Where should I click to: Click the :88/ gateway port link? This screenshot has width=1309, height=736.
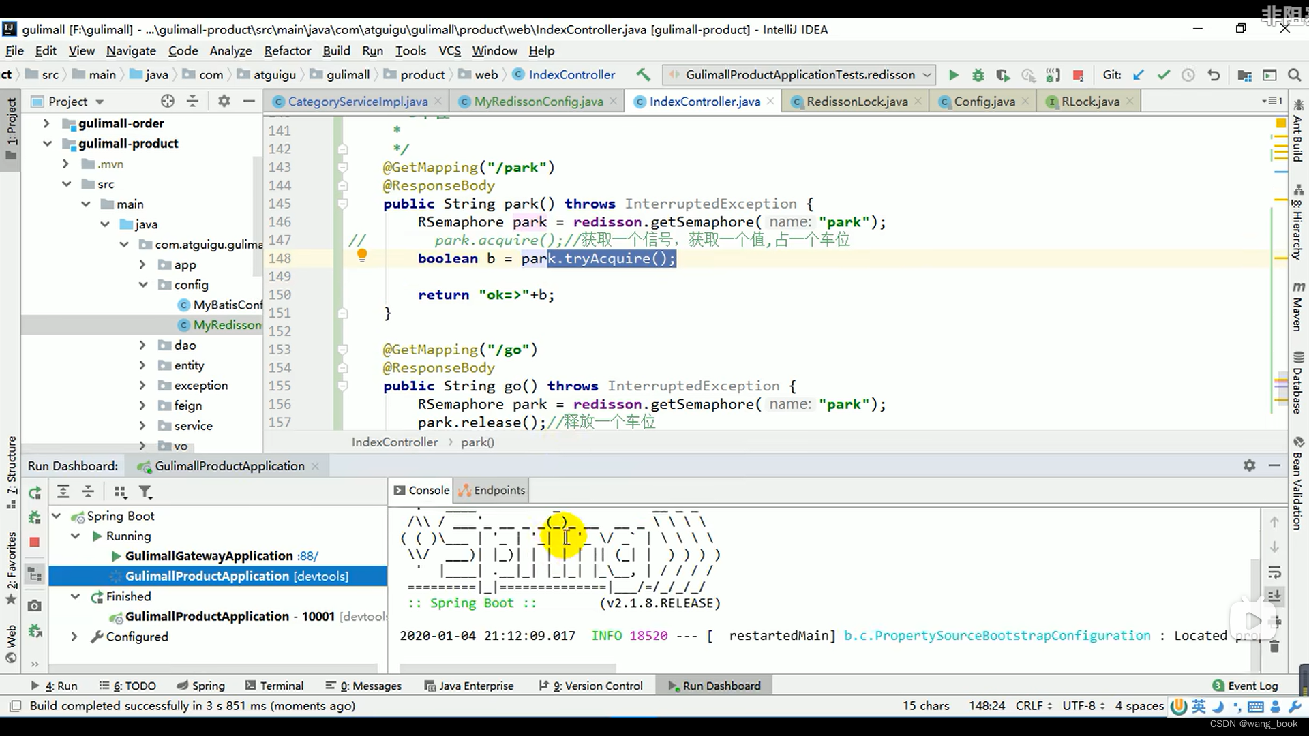pyautogui.click(x=307, y=556)
